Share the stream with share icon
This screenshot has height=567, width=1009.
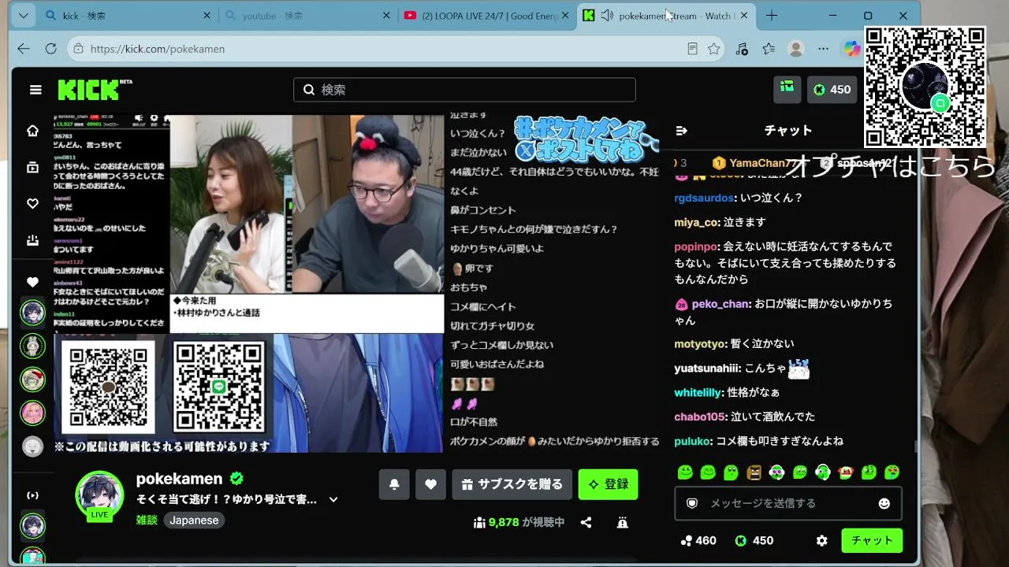pos(586,522)
